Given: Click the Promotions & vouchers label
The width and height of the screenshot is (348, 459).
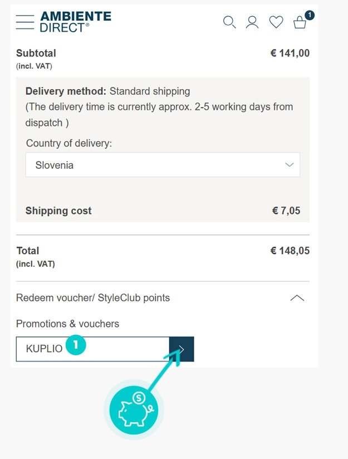Looking at the screenshot, I should (67, 324).
